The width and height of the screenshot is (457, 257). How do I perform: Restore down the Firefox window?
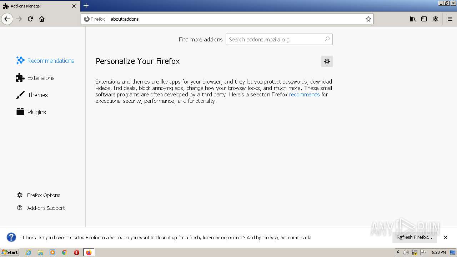point(447,3)
